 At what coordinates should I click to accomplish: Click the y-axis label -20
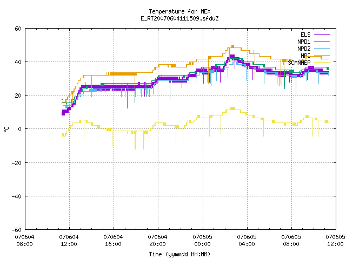point(17,163)
